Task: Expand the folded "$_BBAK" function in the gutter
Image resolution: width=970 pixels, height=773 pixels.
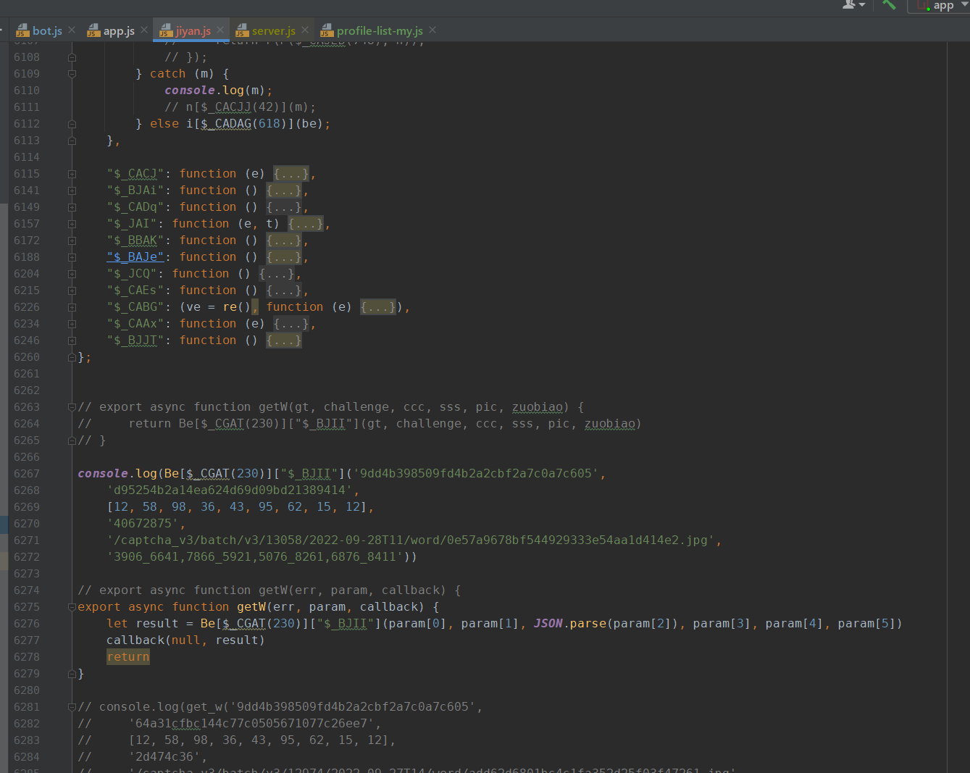Action: [x=72, y=241]
